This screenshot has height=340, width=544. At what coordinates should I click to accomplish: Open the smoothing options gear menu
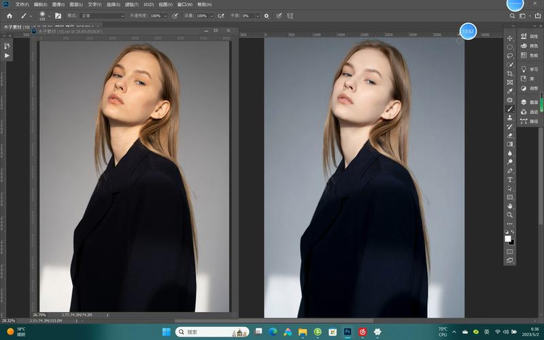coord(267,16)
